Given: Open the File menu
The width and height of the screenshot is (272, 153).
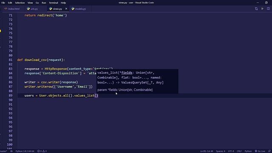Looking at the screenshot, I should [x=3, y=3].
